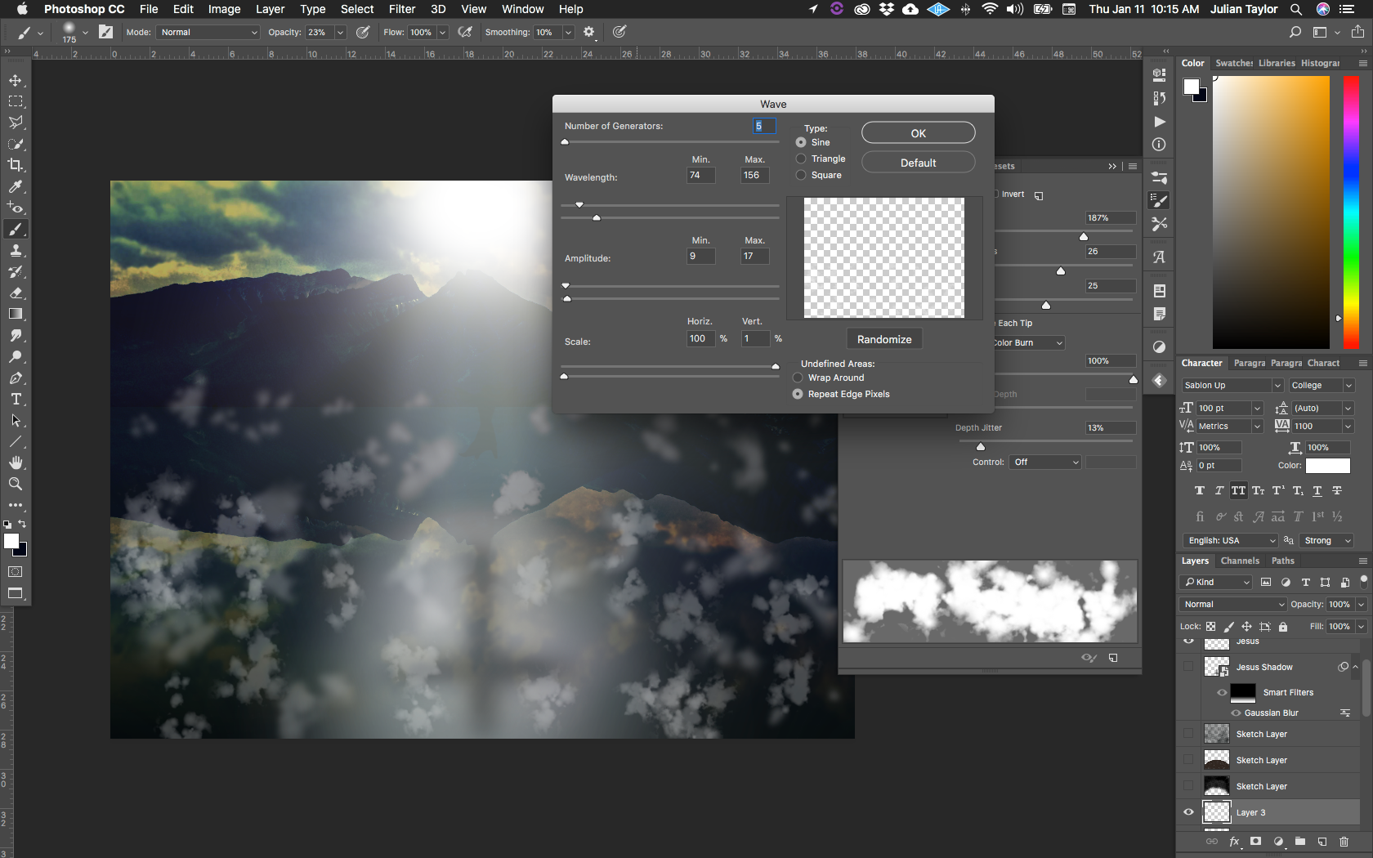Collapse Jesus Shadow smart filters
This screenshot has width=1373, height=858.
coord(1355,667)
